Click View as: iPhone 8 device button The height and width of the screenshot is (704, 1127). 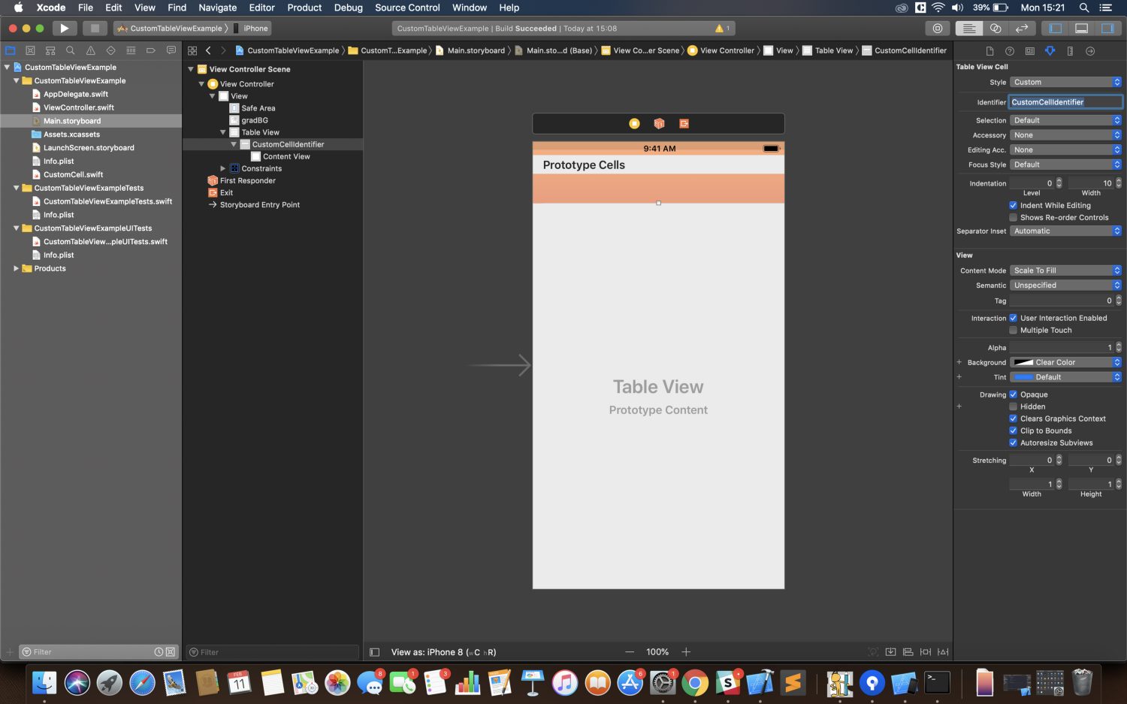pos(443,652)
